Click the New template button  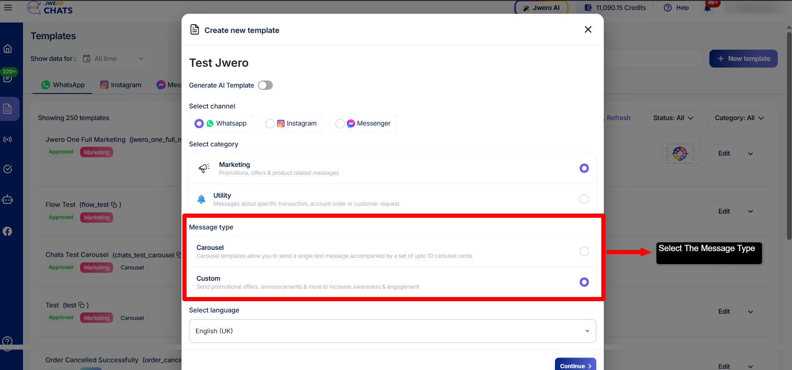(743, 59)
